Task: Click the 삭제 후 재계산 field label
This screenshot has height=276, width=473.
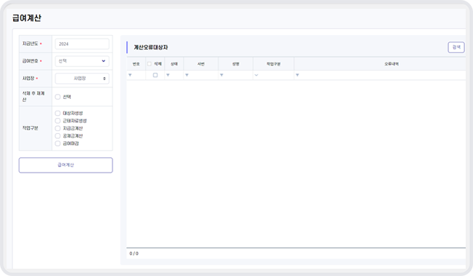Action: coord(34,96)
